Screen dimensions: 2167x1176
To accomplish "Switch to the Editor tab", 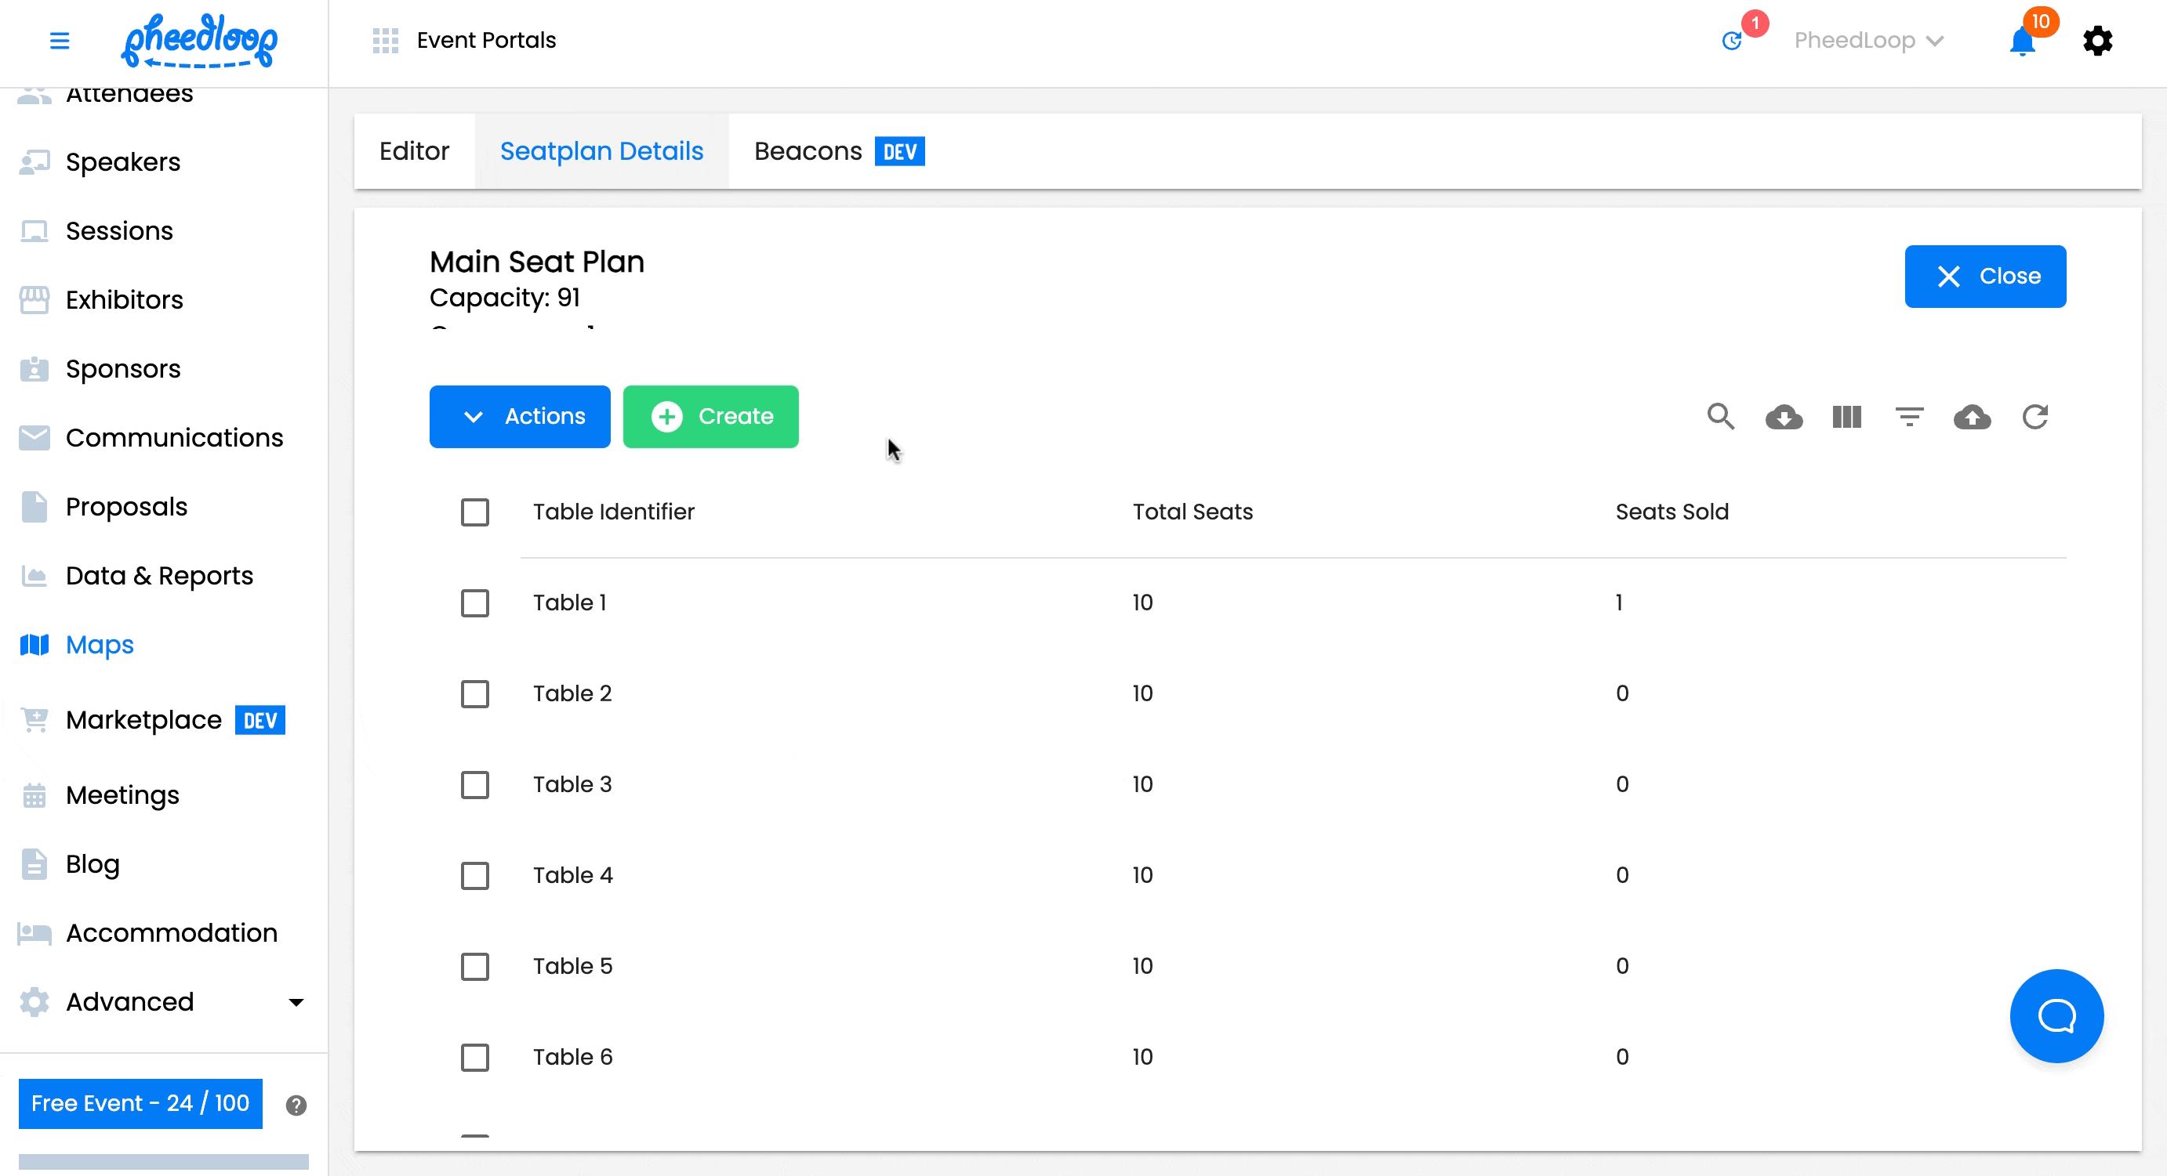I will 415,151.
